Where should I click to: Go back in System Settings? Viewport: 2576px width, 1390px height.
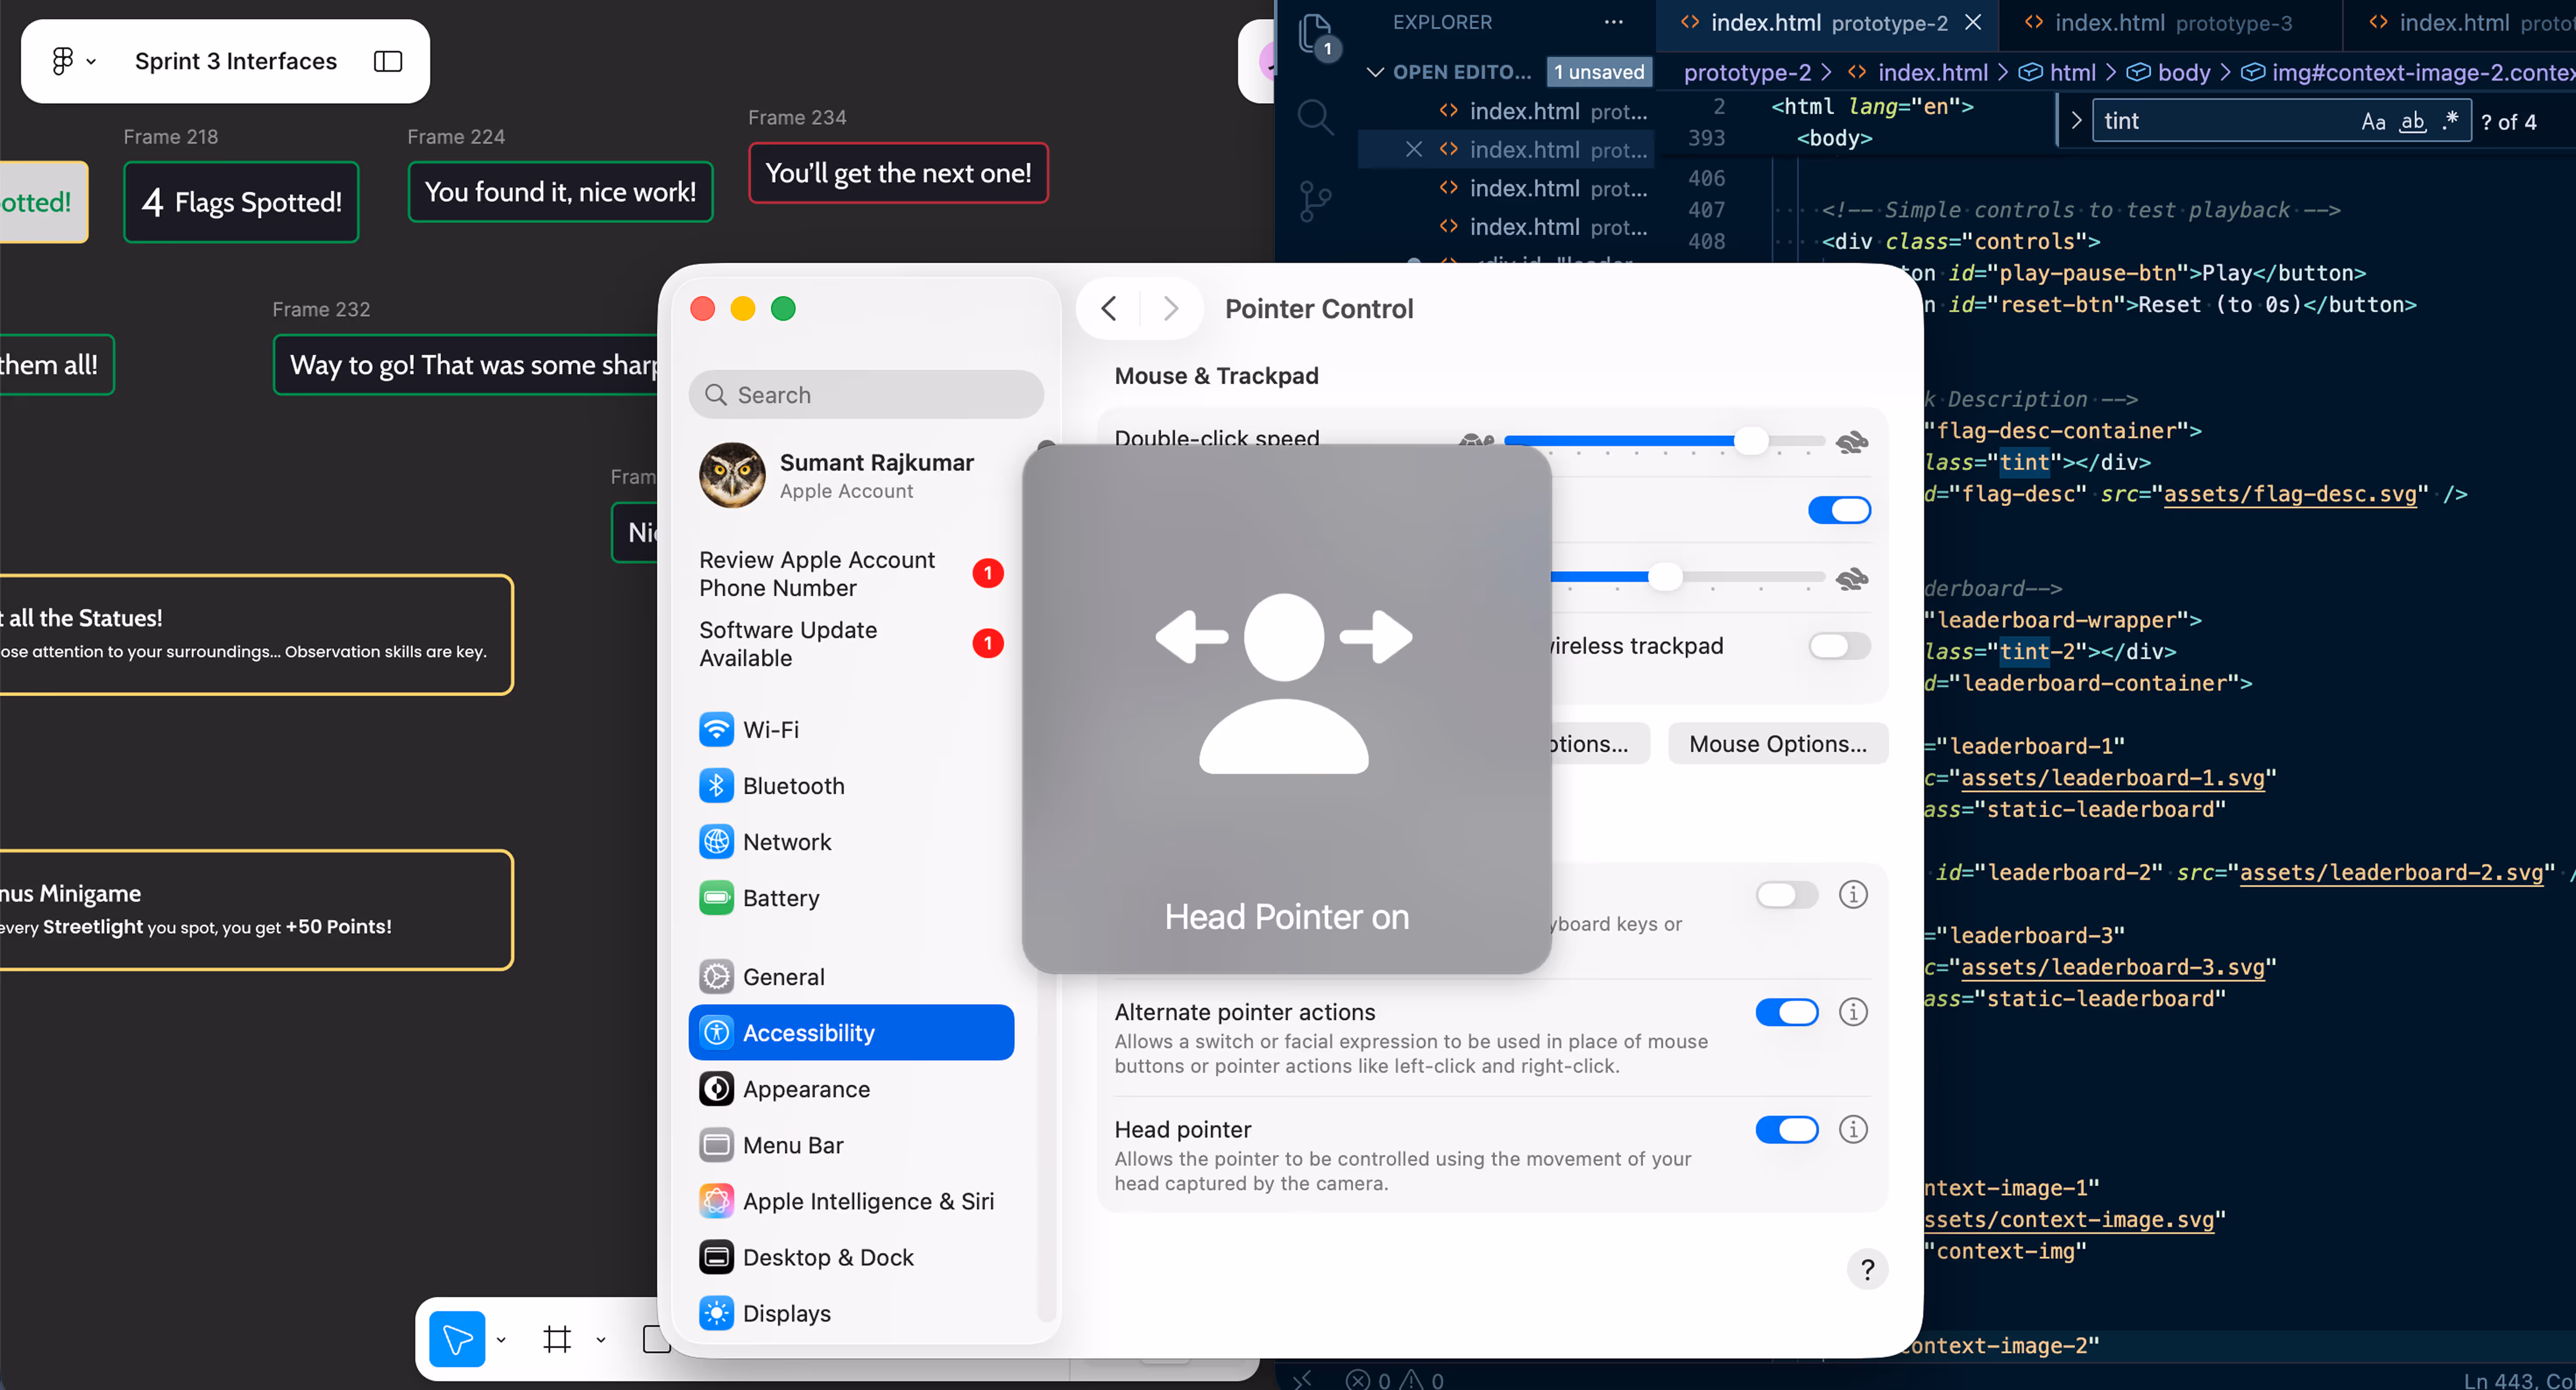pyautogui.click(x=1108, y=309)
